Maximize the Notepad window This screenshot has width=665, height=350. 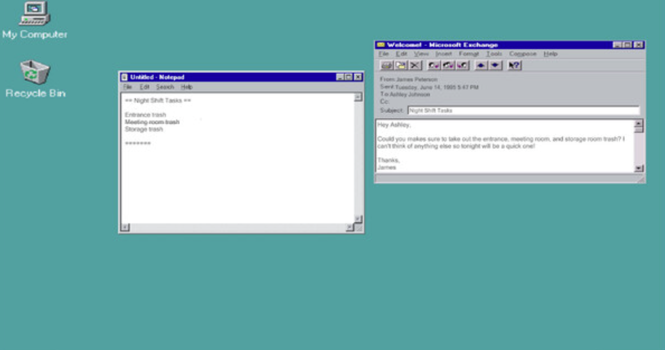348,77
